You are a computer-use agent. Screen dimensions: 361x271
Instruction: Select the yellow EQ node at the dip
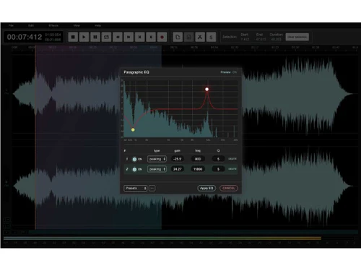[x=133, y=130]
